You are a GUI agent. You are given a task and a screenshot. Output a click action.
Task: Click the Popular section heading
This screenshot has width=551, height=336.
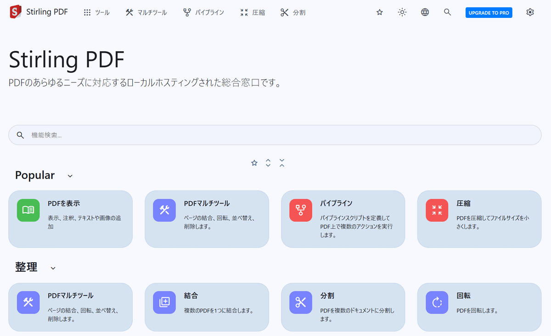[35, 175]
